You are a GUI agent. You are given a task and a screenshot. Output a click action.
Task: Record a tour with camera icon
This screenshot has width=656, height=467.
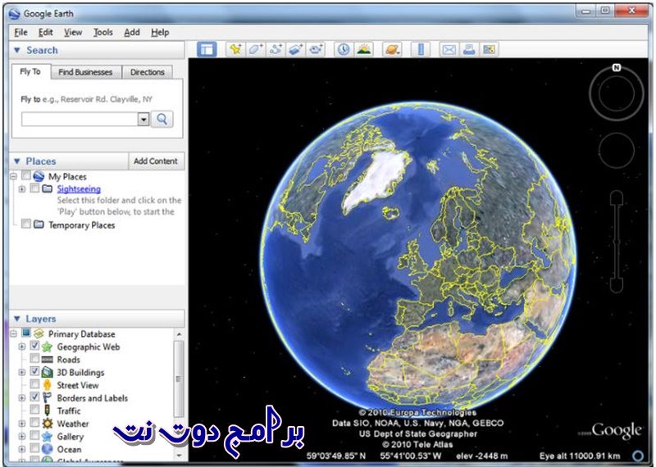[316, 49]
